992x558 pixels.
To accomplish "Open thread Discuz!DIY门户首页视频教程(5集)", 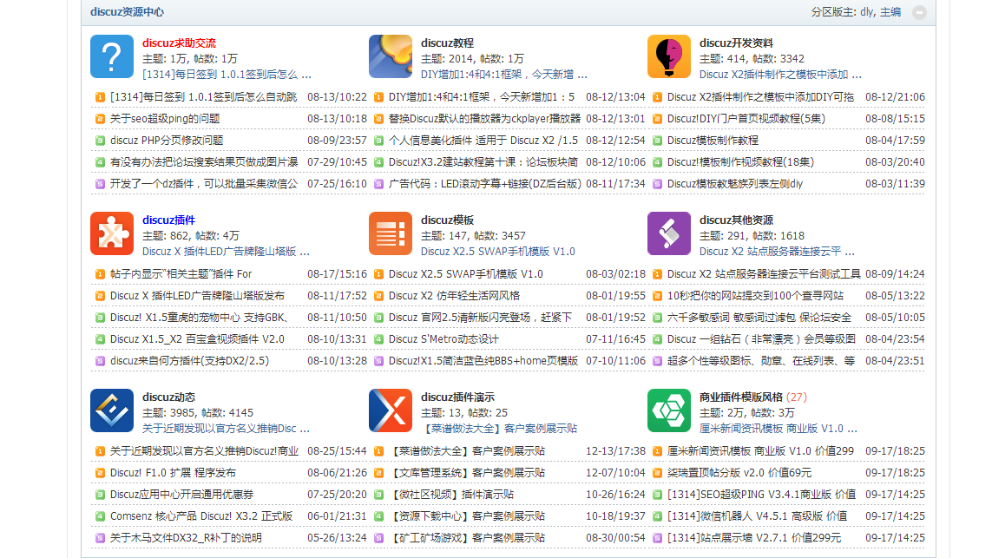I will coord(746,118).
